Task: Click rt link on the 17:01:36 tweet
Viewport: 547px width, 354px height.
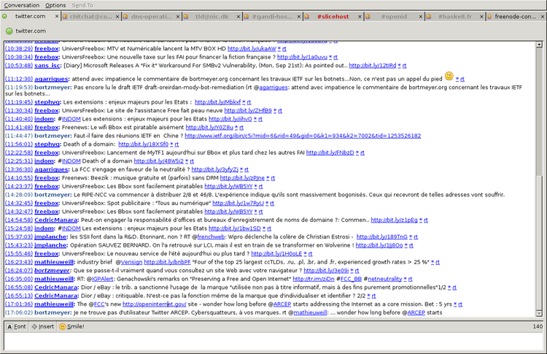Action: click(460, 304)
